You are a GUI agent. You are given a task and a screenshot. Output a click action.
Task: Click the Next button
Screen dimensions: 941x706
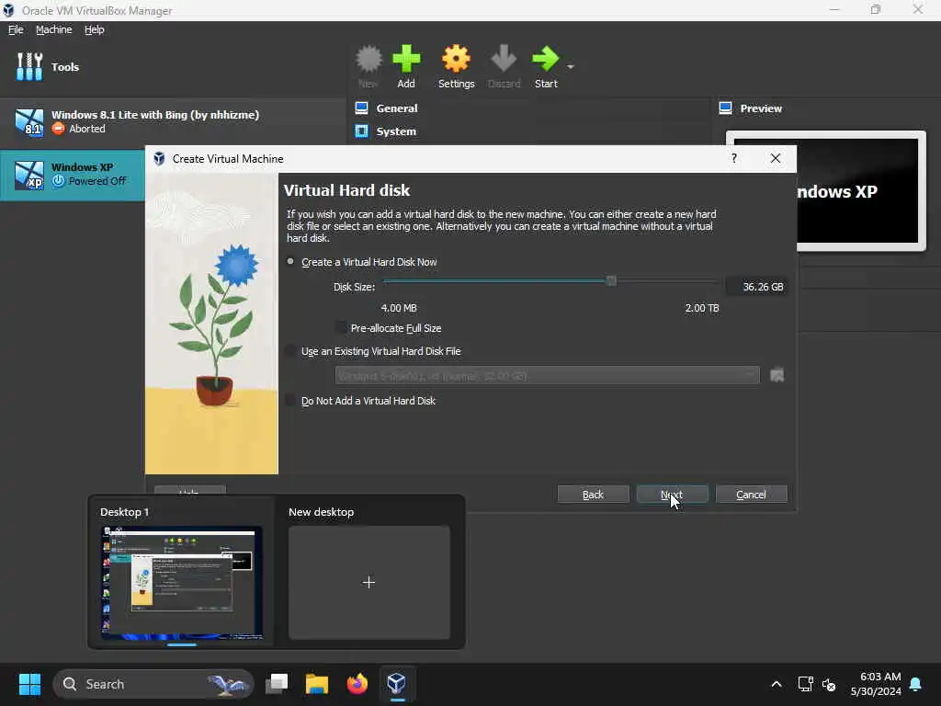[x=672, y=494]
